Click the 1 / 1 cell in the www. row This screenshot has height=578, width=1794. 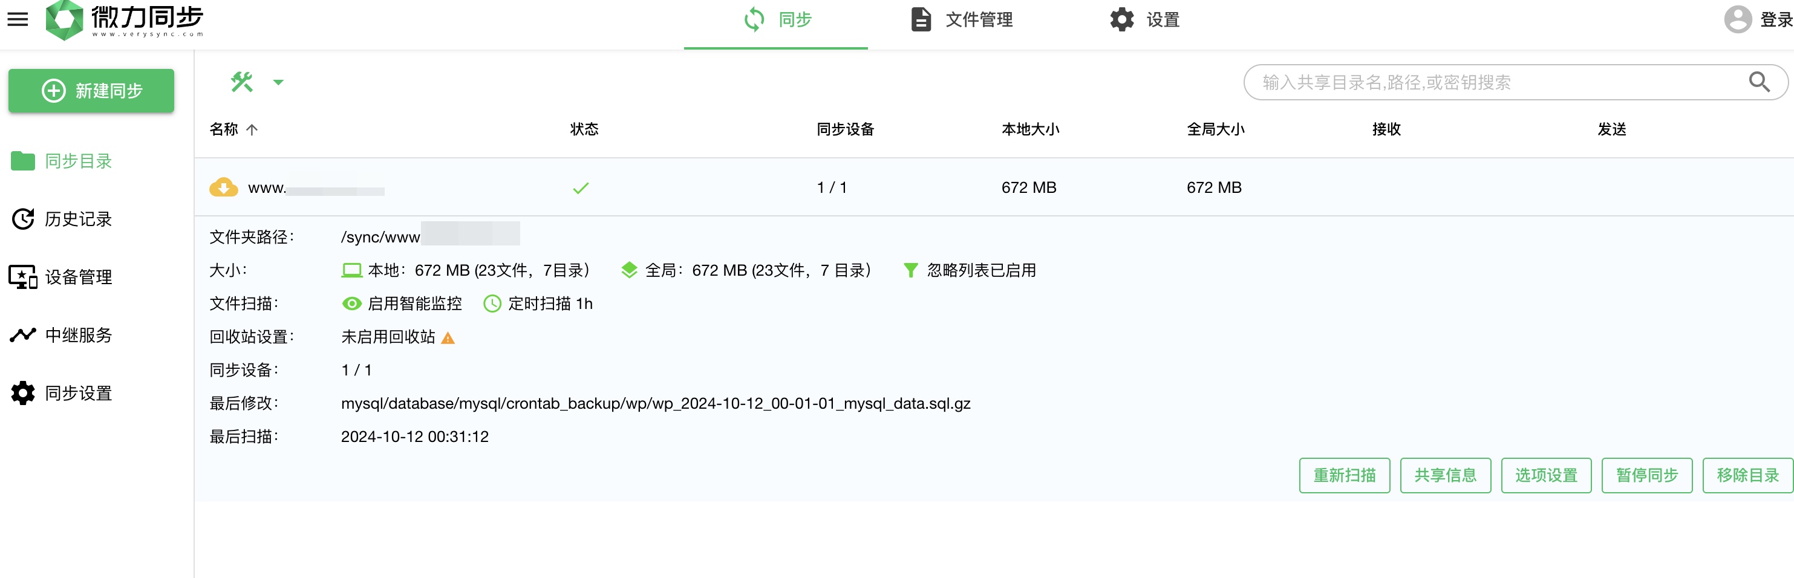(x=832, y=187)
